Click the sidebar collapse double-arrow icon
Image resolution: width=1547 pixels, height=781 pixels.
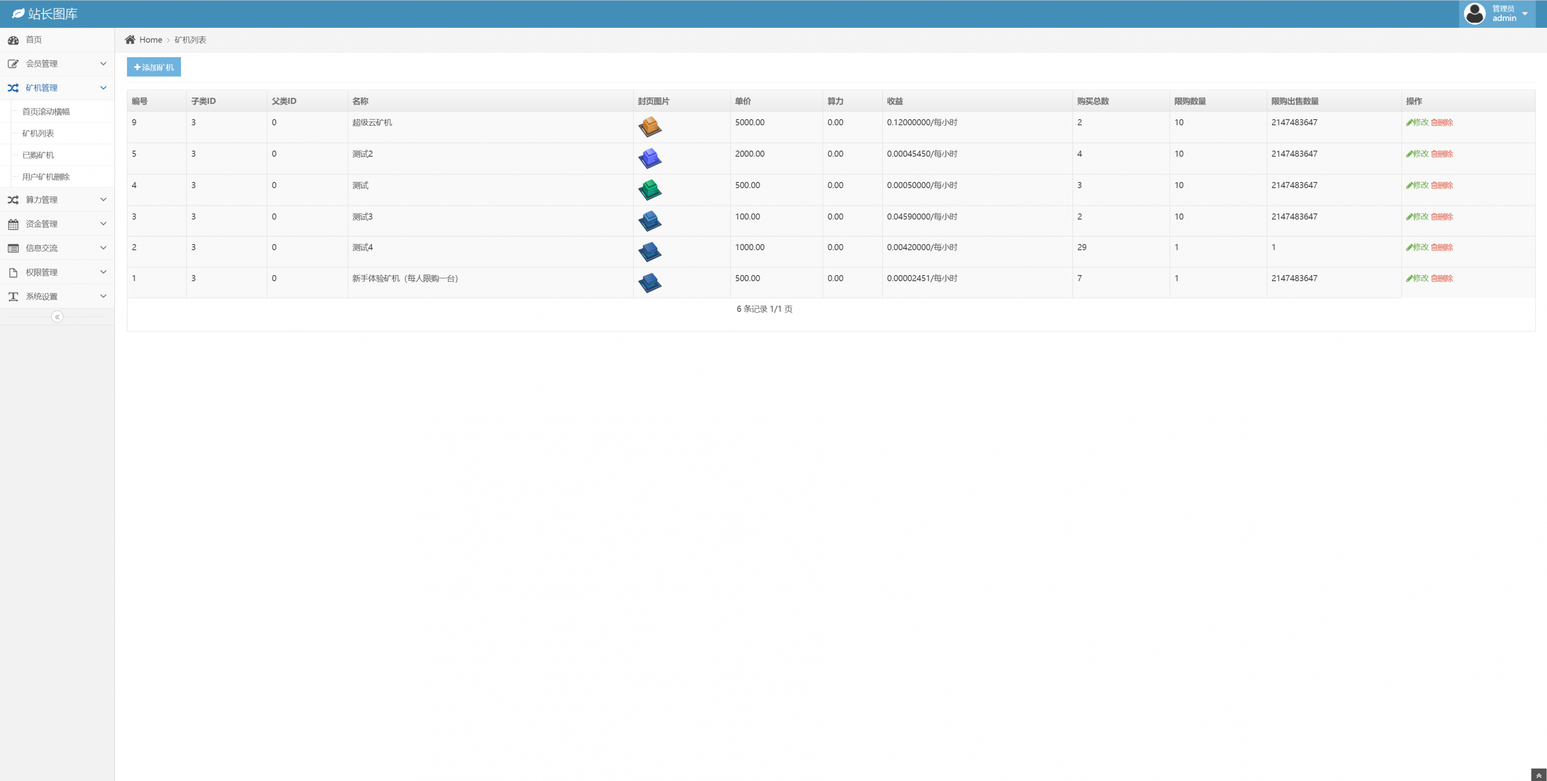click(x=57, y=317)
